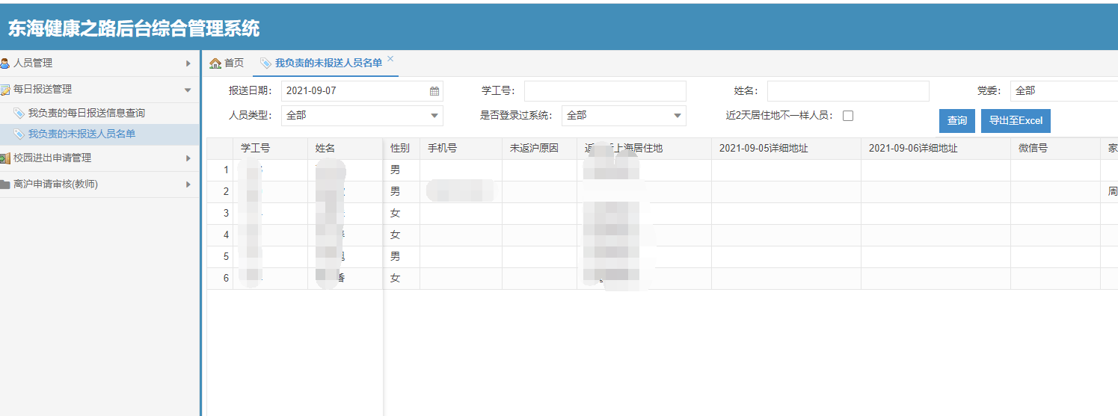Collapse the 每日报送管理 section
The image size is (1118, 416).
click(x=188, y=90)
